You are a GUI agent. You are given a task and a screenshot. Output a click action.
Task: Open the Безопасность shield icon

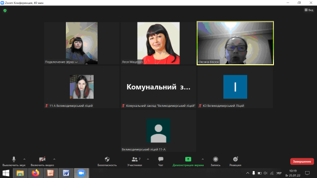coord(107,159)
